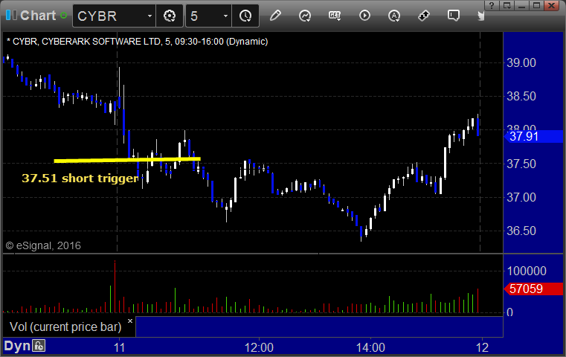Open the comment speech bubble icon
This screenshot has height=357, width=566.
point(454,16)
